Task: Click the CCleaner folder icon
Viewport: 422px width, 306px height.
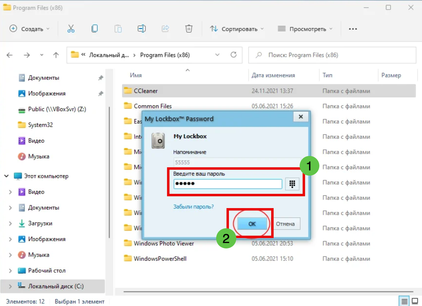Action: click(128, 91)
